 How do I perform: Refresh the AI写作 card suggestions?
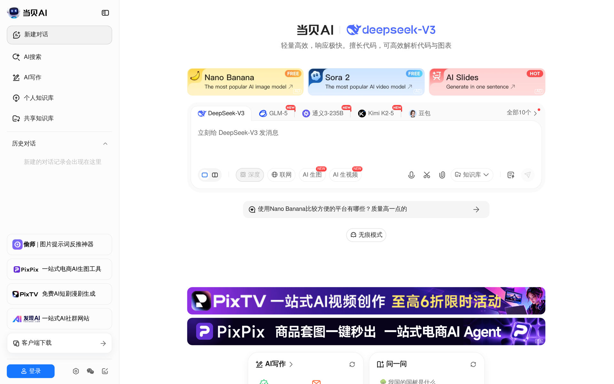[x=352, y=364]
